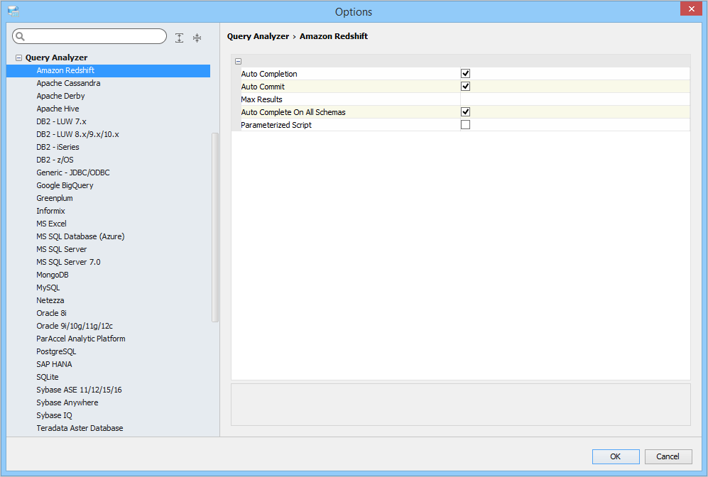Select ParAccel Analytic Platform
This screenshot has width=708, height=477.
(x=81, y=339)
